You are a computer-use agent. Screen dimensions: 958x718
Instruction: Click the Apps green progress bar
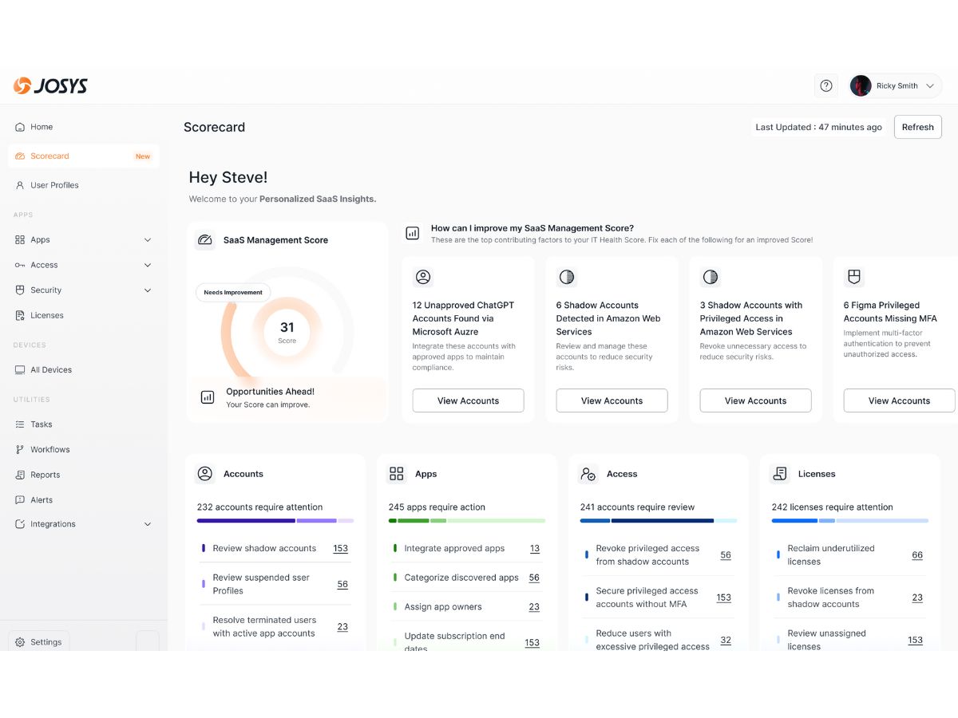(x=467, y=521)
